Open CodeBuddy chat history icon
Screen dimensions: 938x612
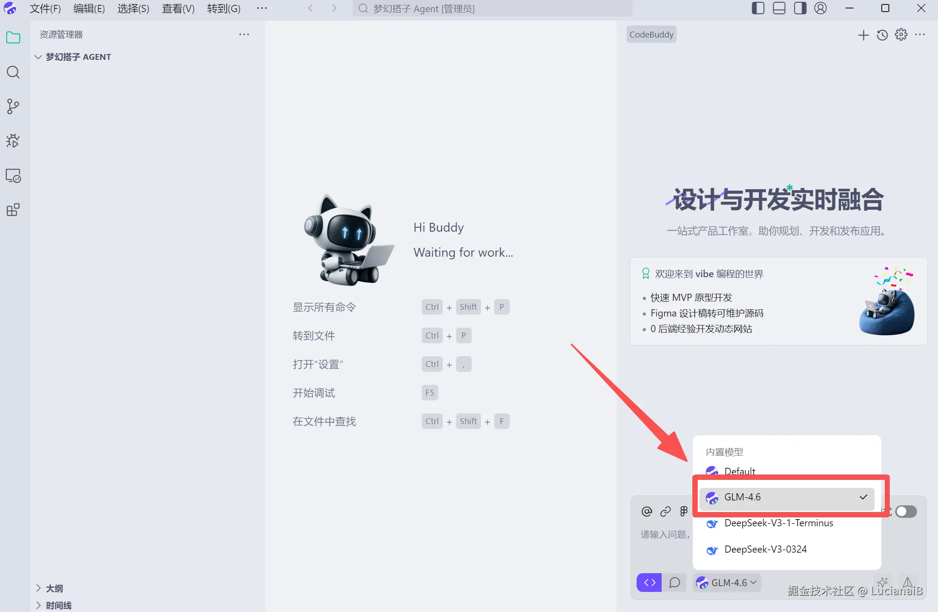coord(882,35)
